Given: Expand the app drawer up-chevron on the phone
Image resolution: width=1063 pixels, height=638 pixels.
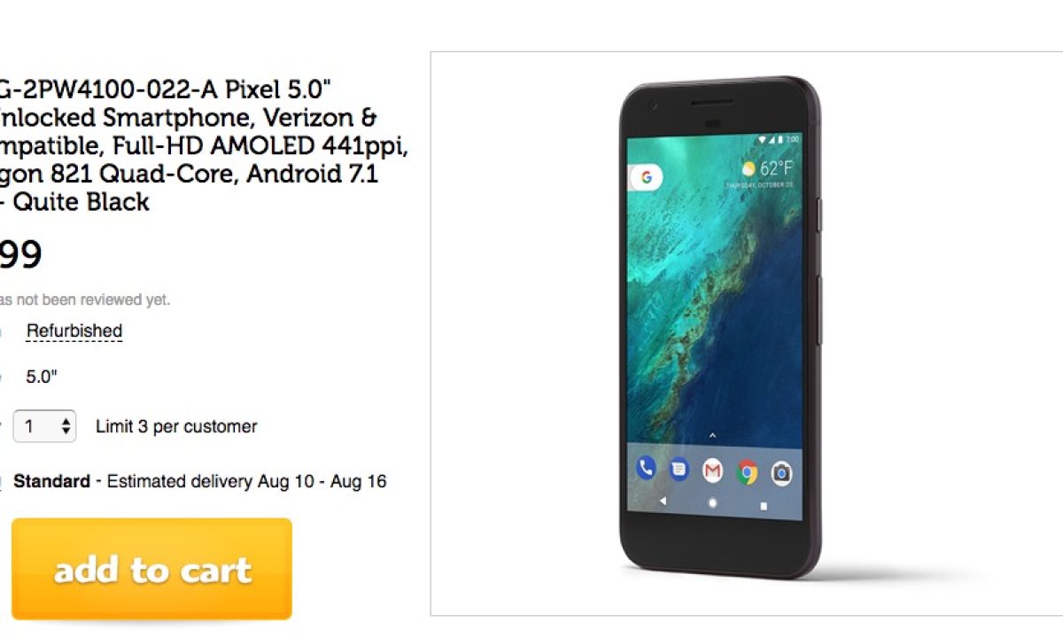Looking at the screenshot, I should [712, 435].
